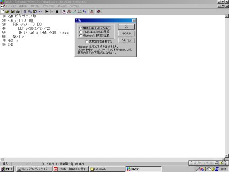Click the Cancel button in the dialog
Screen dimensions: 229x172
point(126,33)
